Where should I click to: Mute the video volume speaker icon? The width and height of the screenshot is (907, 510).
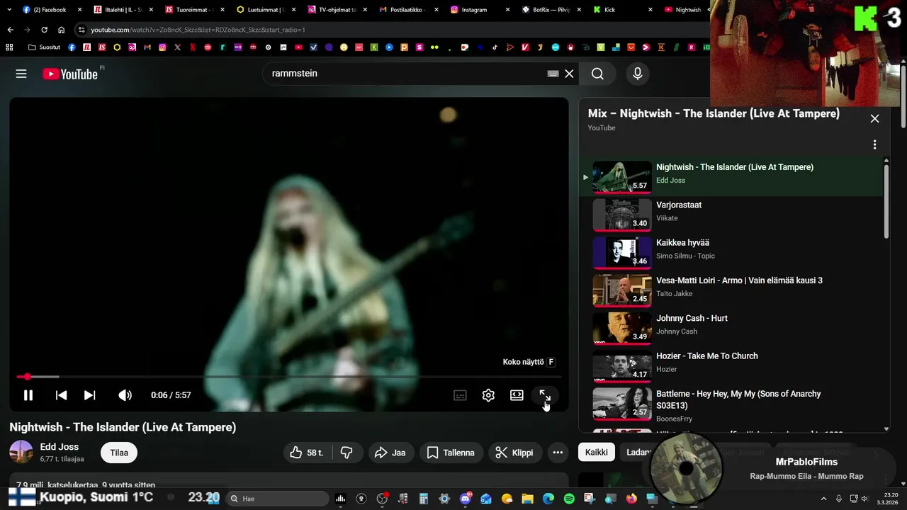[x=125, y=395]
